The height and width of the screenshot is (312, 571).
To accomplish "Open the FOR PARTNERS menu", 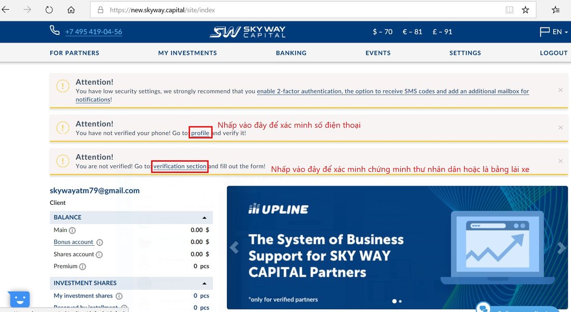I will click(x=74, y=53).
